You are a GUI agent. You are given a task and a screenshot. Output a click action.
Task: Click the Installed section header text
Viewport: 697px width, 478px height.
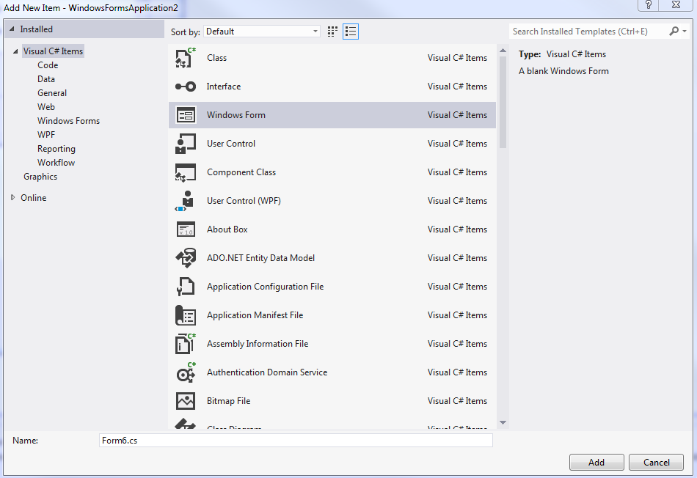(37, 29)
